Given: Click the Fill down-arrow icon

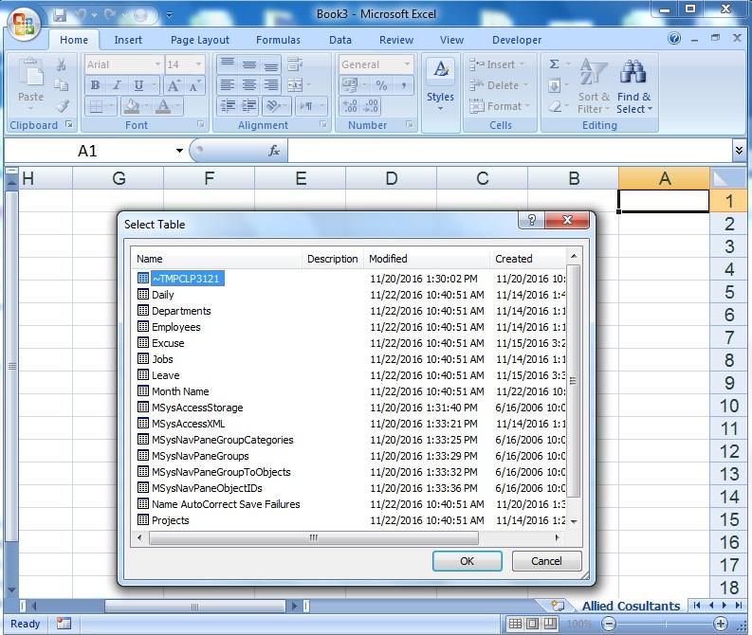Looking at the screenshot, I should [554, 86].
